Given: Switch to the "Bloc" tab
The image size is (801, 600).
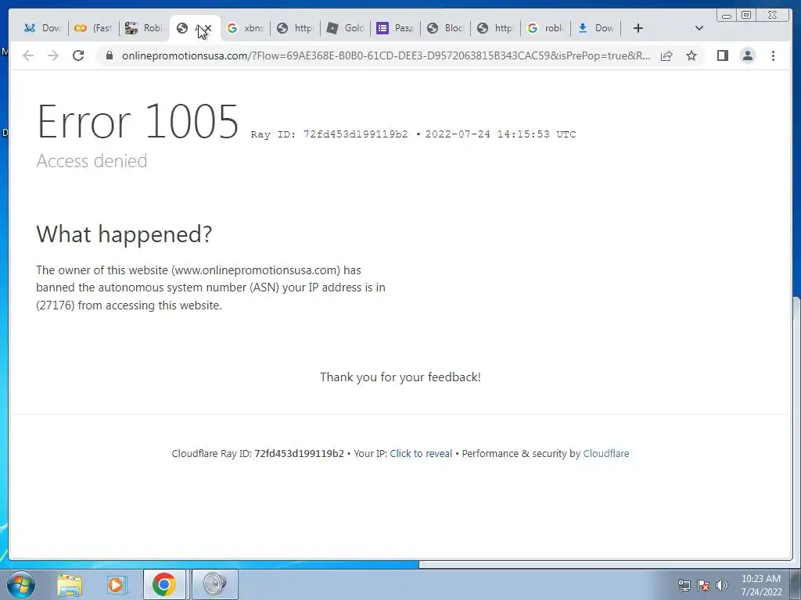Looking at the screenshot, I should (445, 28).
